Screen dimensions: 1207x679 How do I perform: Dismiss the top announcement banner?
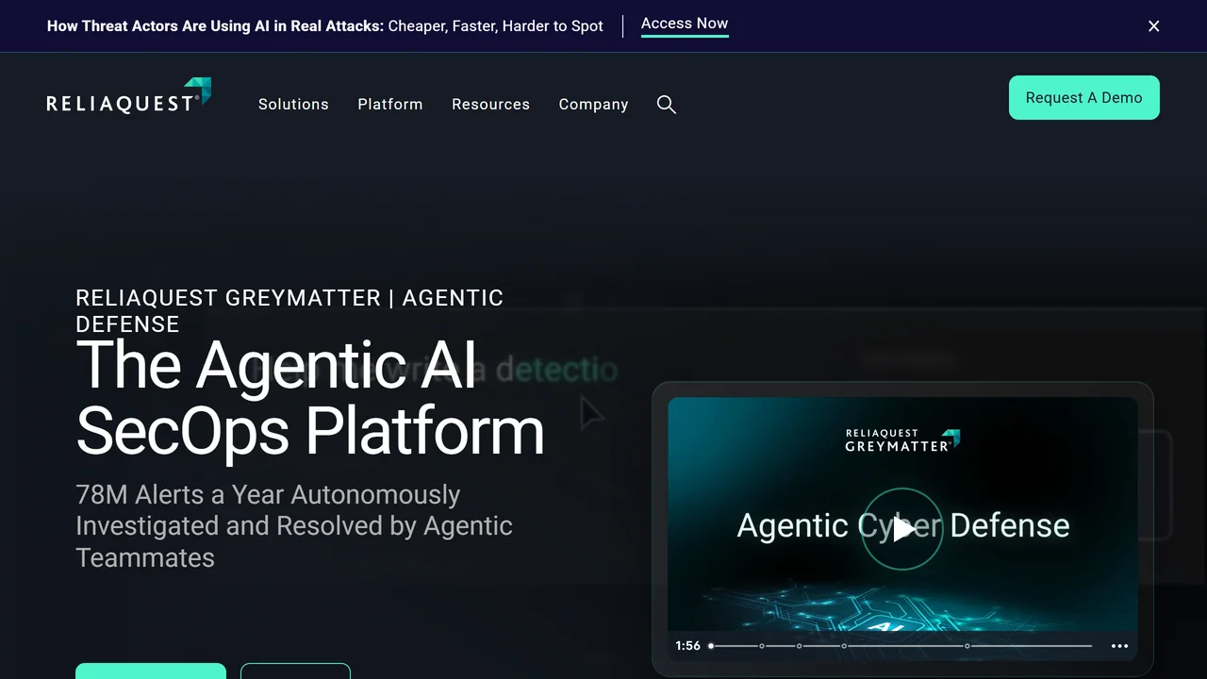click(1153, 26)
